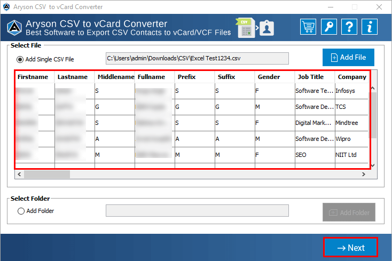Click the horizontal scrollbar thumb
This screenshot has width=392, height=261.
(47, 175)
